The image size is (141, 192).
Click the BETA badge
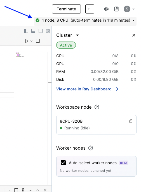pos(124,163)
